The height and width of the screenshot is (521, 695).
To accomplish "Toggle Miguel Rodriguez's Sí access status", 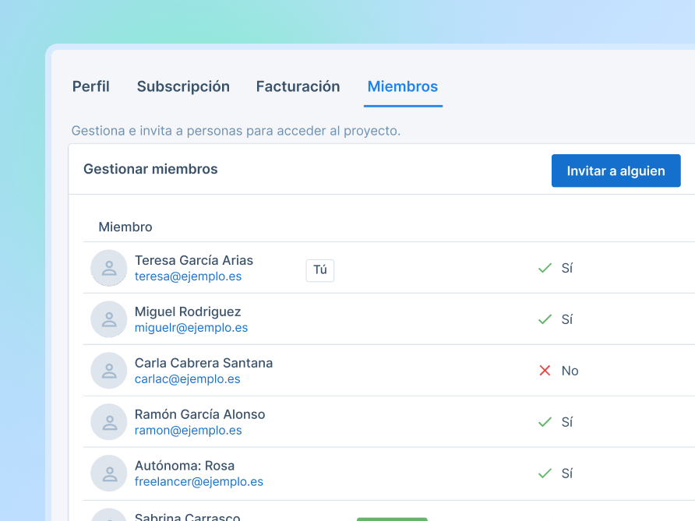I will pyautogui.click(x=545, y=319).
